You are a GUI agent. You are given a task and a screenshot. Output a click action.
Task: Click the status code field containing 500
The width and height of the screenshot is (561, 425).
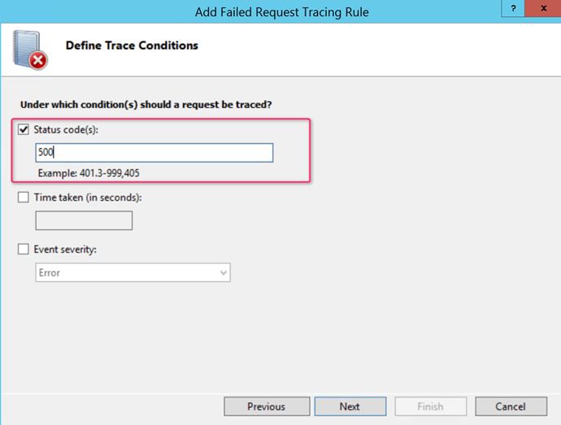pyautogui.click(x=154, y=153)
